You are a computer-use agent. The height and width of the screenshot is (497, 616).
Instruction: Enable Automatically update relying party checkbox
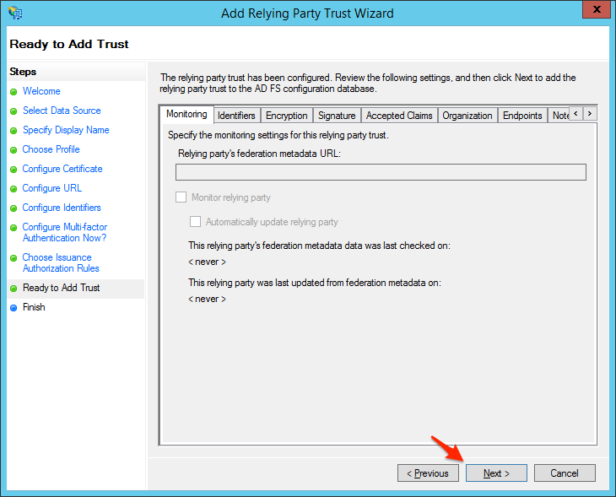[196, 222]
